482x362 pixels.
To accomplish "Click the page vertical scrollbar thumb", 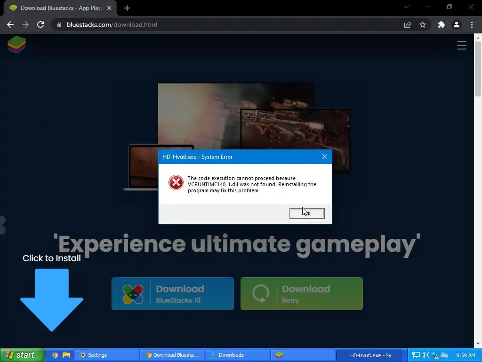I will tap(478, 68).
